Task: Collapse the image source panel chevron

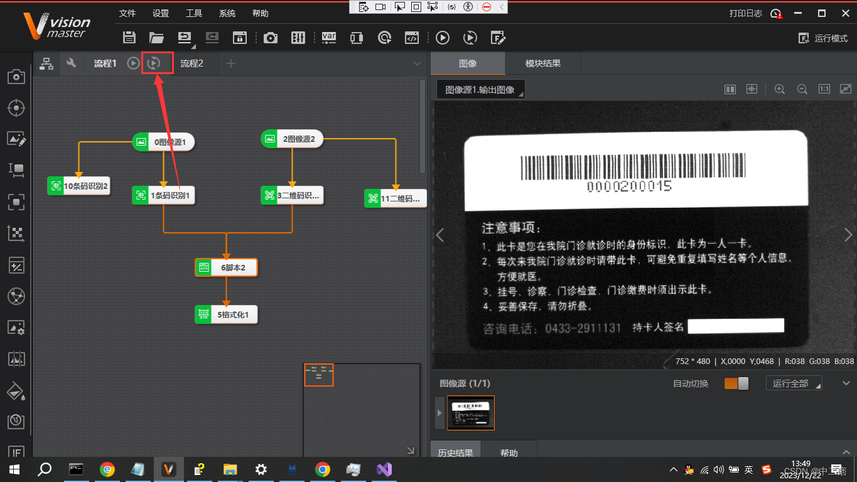Action: pos(845,383)
